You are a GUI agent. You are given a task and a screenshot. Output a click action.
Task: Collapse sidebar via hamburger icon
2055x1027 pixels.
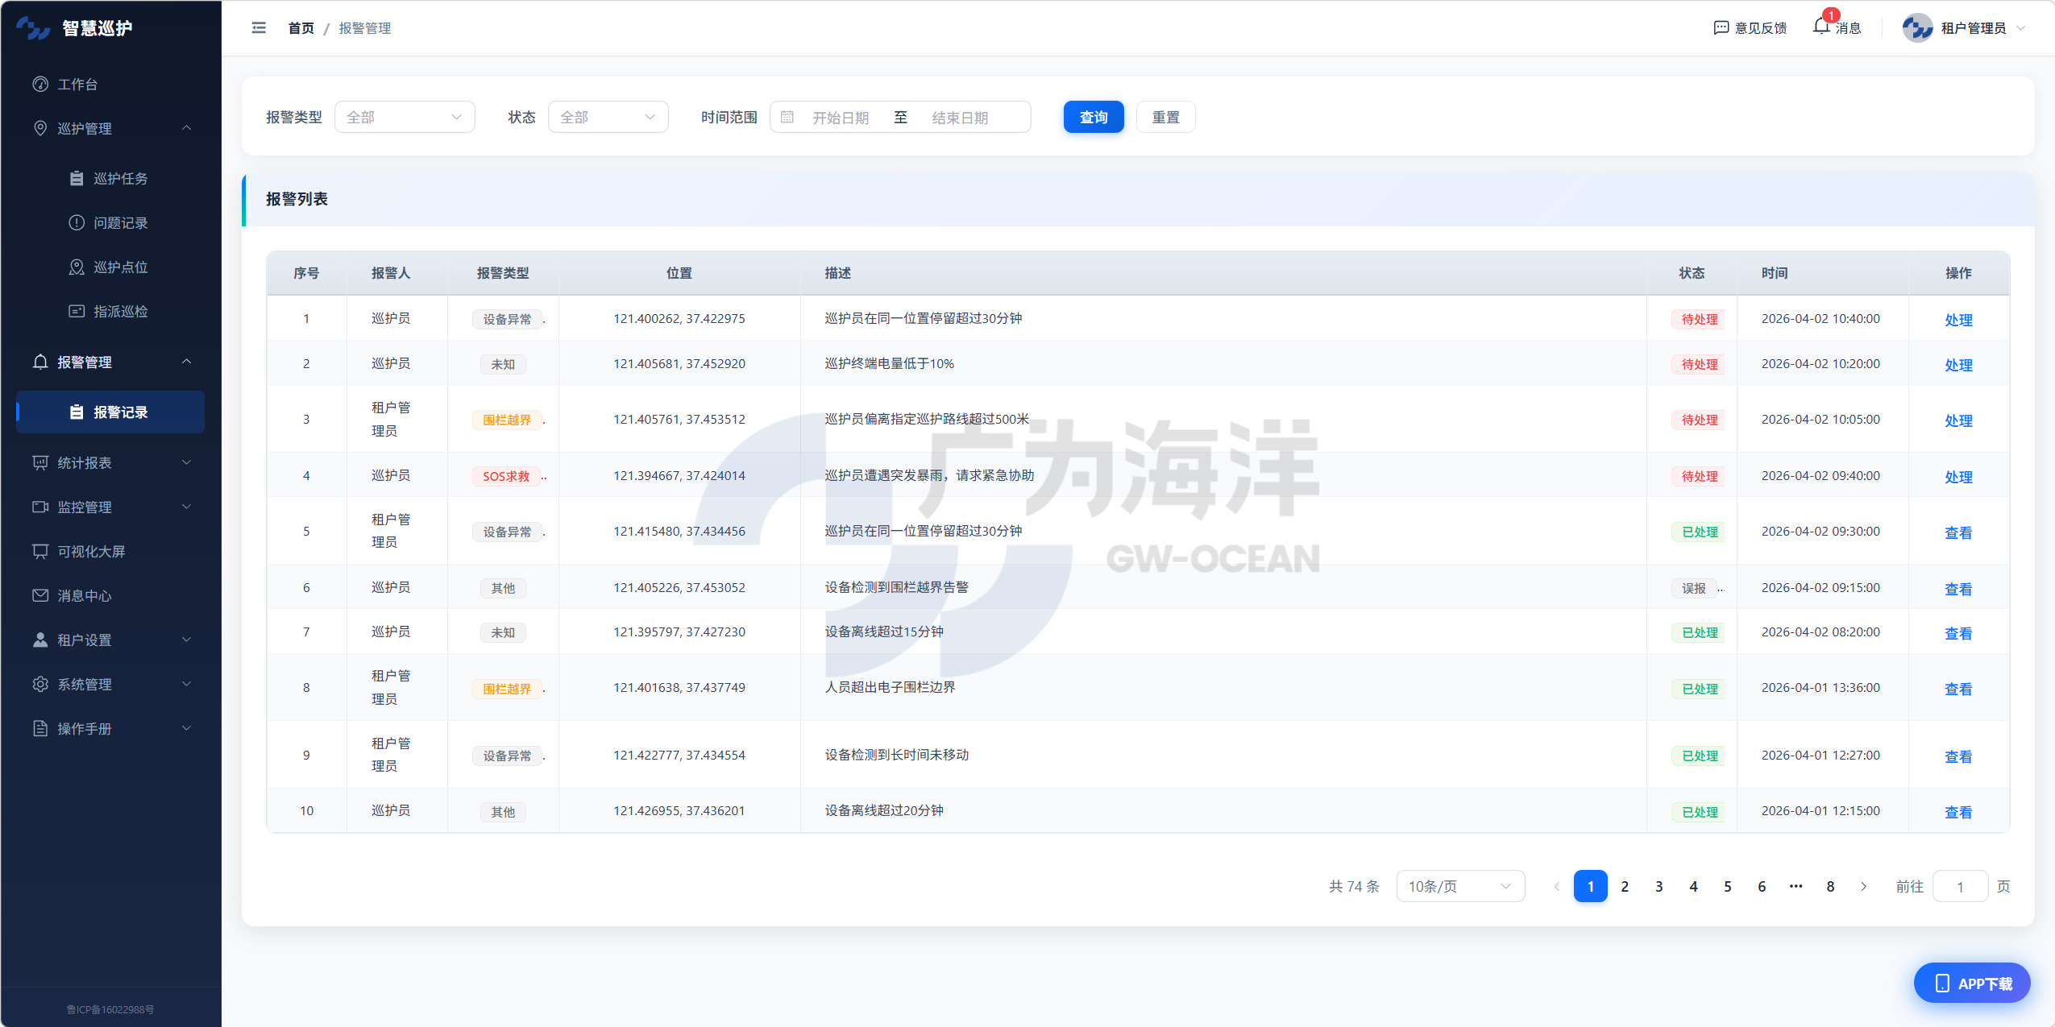tap(258, 27)
